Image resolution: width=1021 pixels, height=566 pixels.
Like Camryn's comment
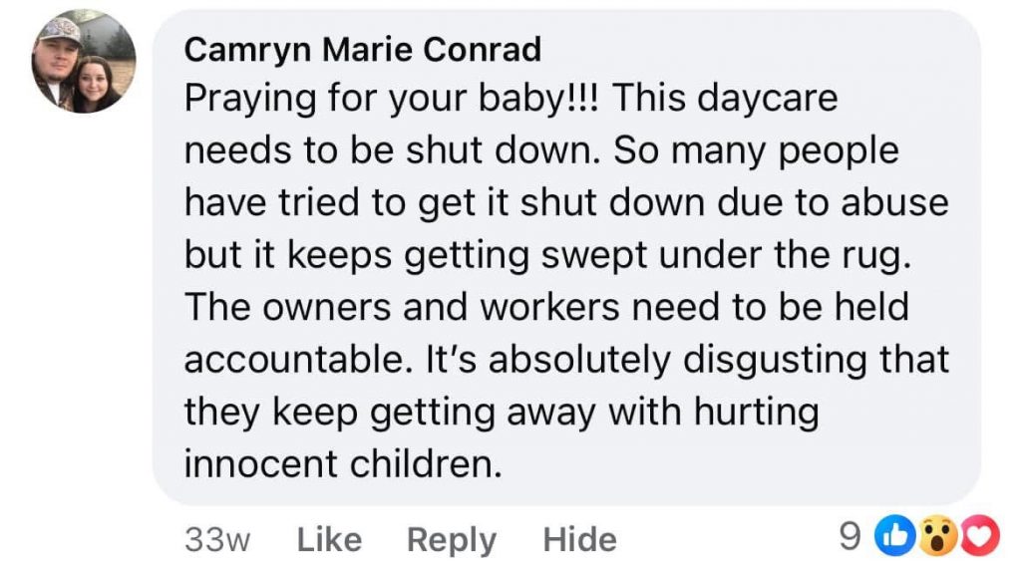tap(329, 539)
